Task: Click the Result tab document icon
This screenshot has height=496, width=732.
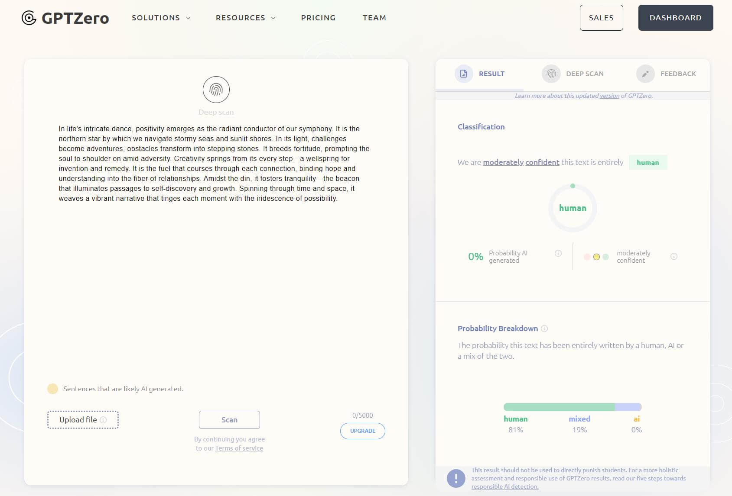Action: click(x=463, y=74)
